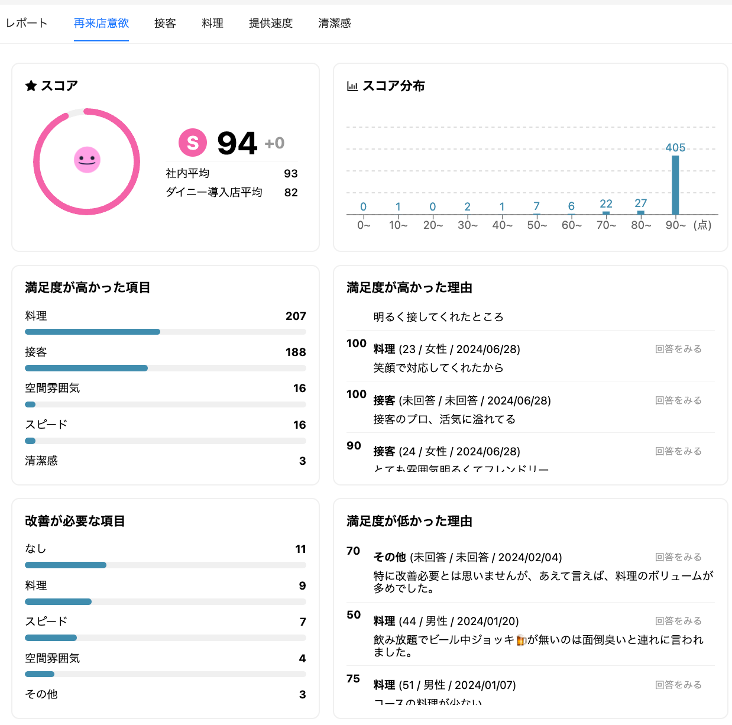Click the 社内平均 label
Image resolution: width=732 pixels, height=725 pixels.
coord(187,173)
